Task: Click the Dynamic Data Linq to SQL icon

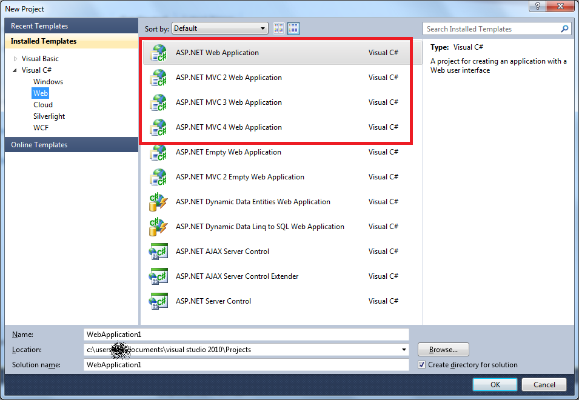Action: [x=158, y=227]
